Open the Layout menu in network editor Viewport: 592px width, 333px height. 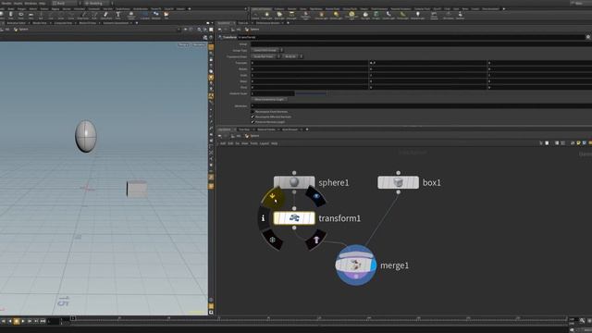(265, 143)
